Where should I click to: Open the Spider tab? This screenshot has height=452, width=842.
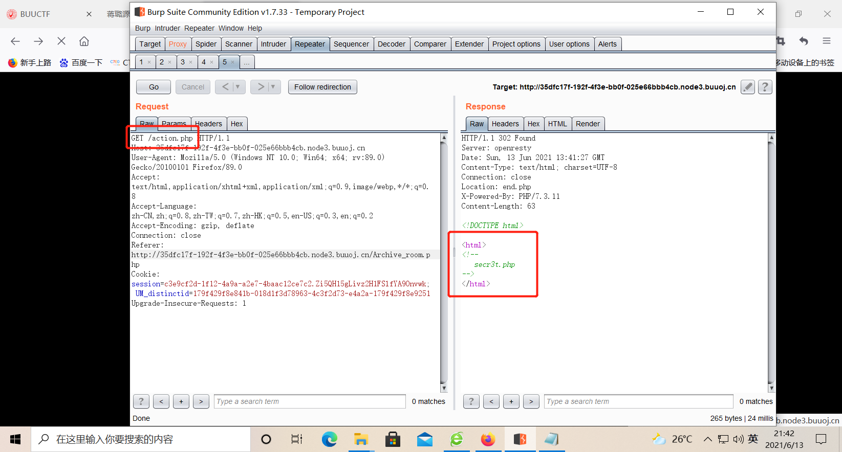[x=206, y=44]
